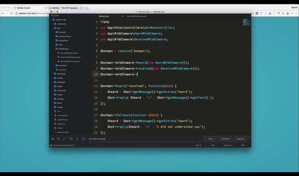The image size is (299, 176).
Task: Switch to the botman.php editor tab
Action: pyautogui.click(x=104, y=16)
